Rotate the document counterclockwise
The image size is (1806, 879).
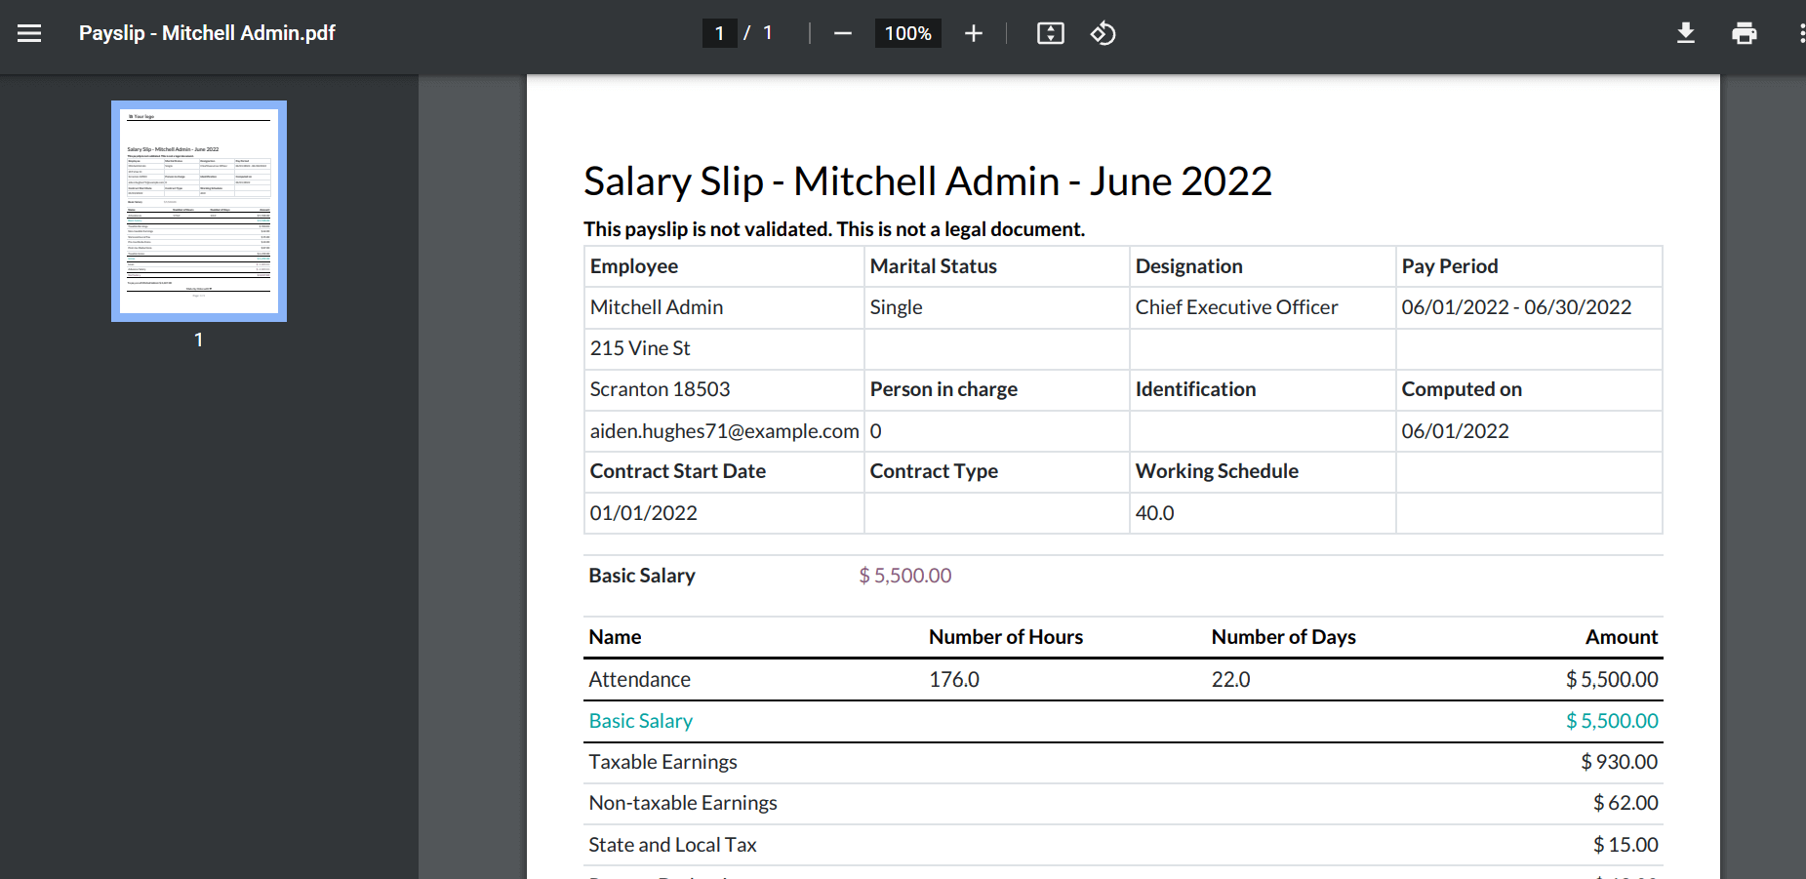pos(1103,33)
